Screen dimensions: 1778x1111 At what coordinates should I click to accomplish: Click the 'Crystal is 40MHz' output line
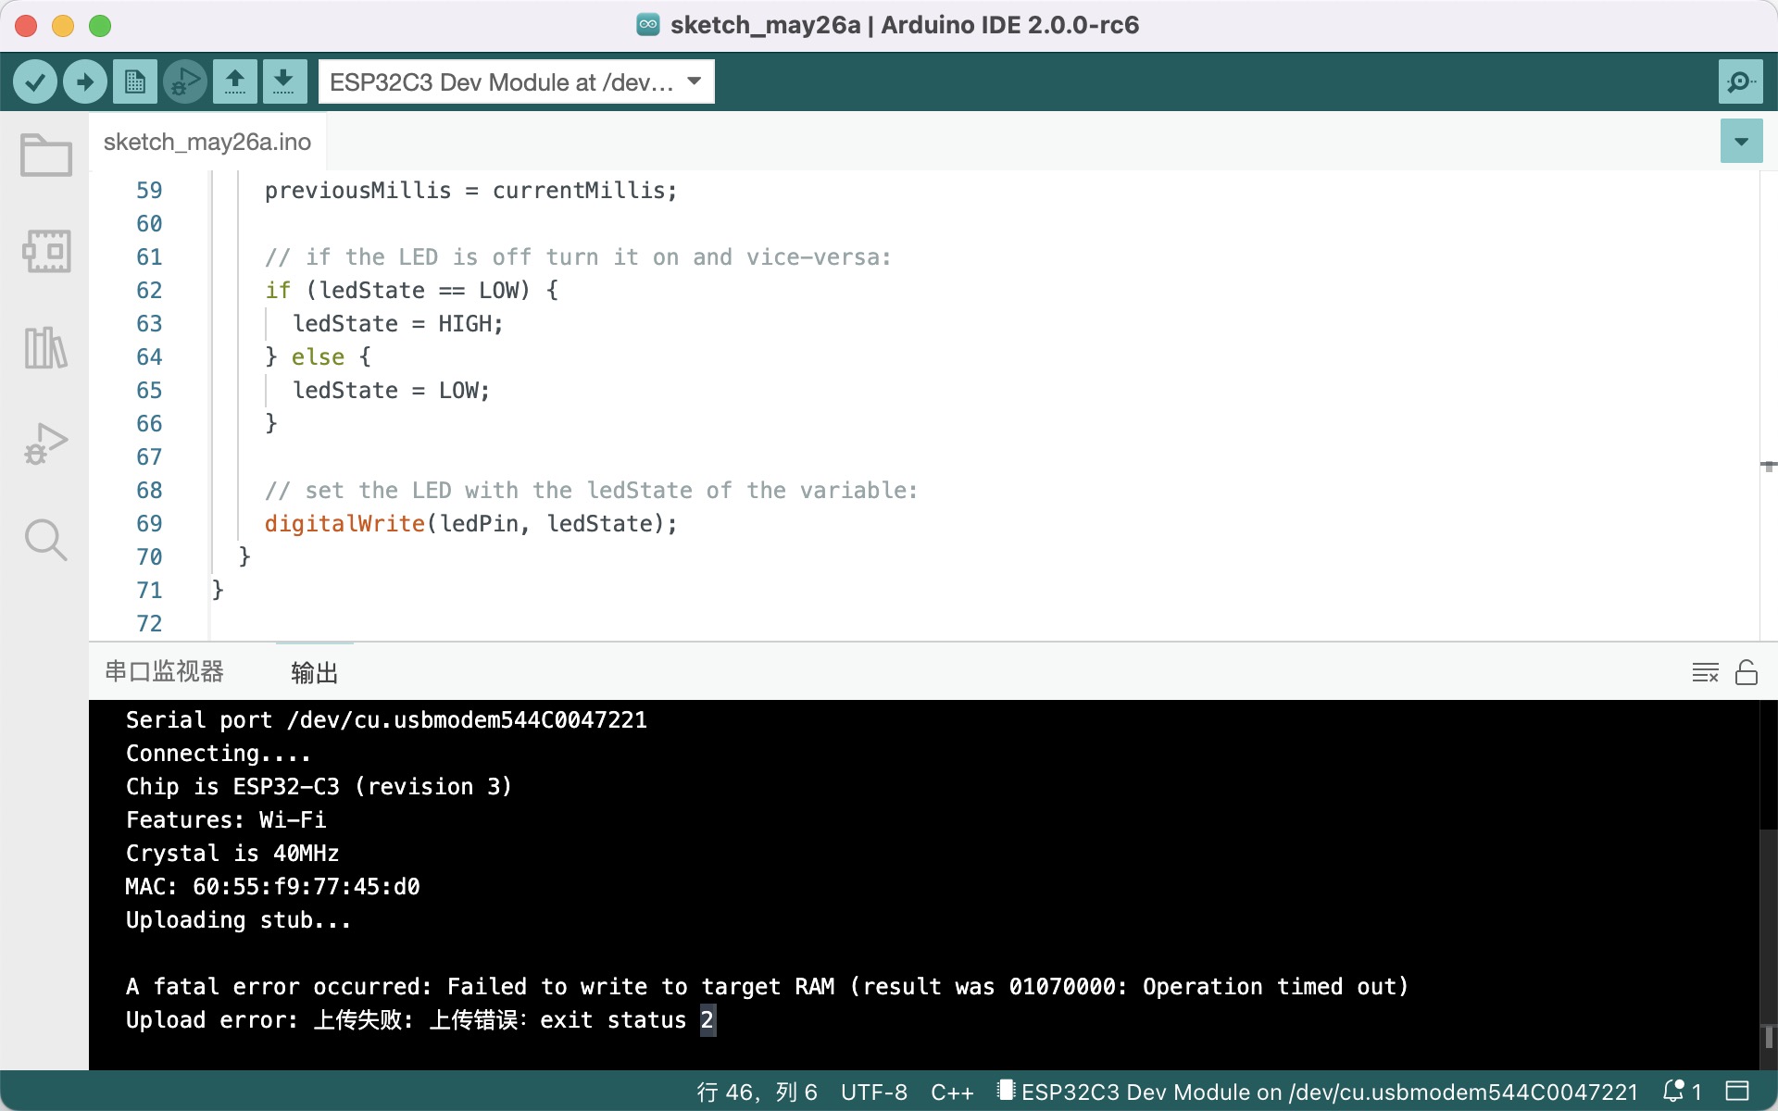coord(232,854)
